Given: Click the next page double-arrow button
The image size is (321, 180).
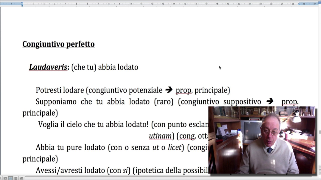Looking at the screenshot, I should click(x=320, y=173).
